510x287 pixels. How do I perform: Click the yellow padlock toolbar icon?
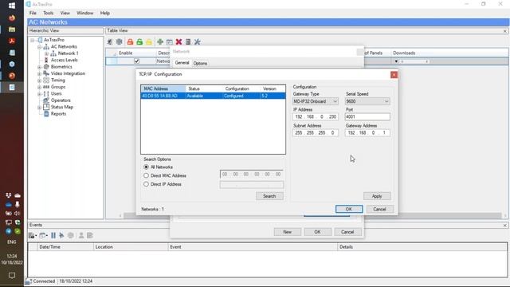click(149, 42)
